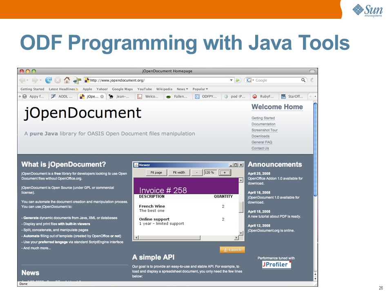Open the Yahoo! bookmark
The height and width of the screenshot is (294, 392).
coord(102,89)
